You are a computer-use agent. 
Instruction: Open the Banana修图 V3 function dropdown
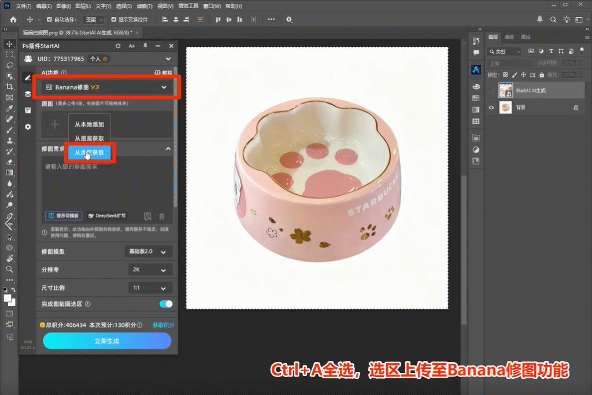pos(106,87)
